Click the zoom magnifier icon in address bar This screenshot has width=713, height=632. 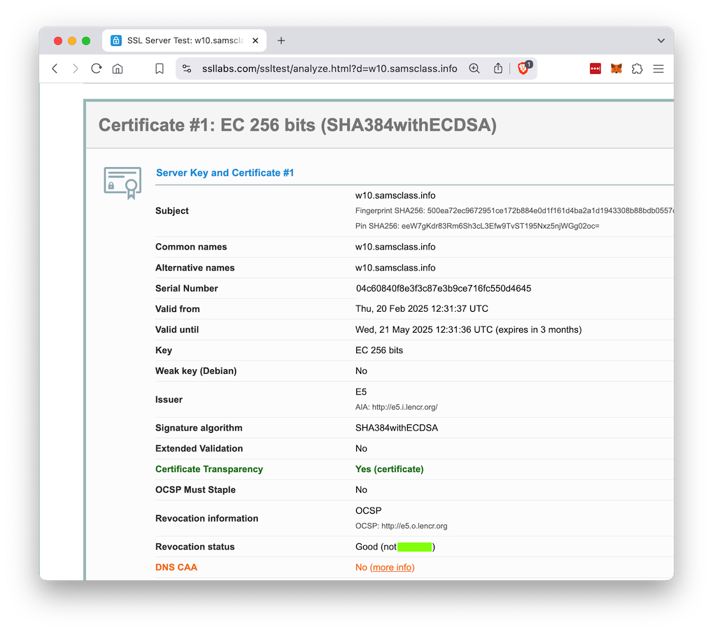474,69
